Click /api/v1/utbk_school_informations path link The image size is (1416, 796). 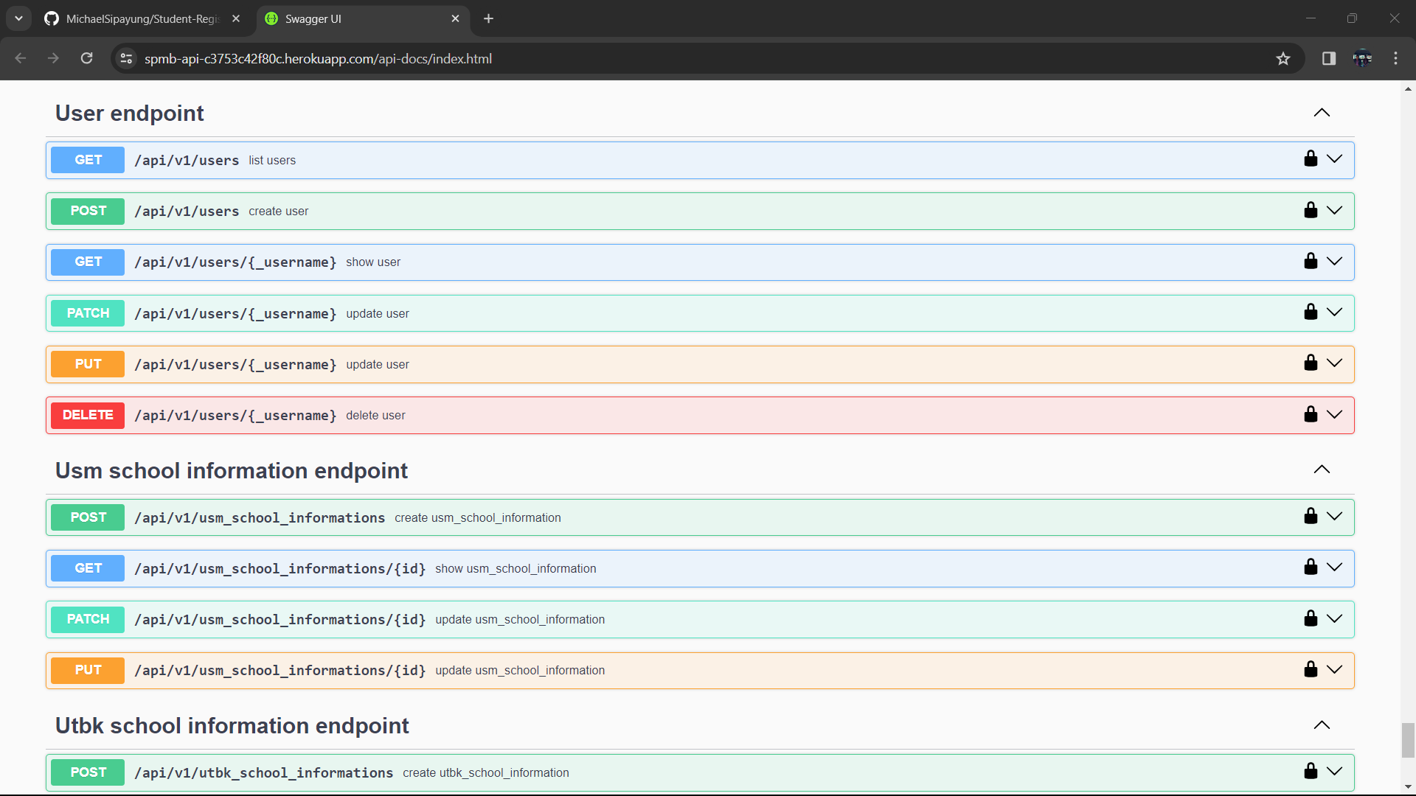point(264,773)
